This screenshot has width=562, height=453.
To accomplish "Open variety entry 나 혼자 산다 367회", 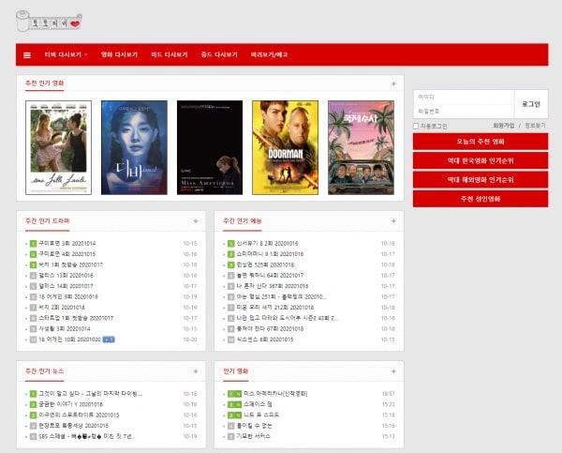I will click(x=273, y=286).
